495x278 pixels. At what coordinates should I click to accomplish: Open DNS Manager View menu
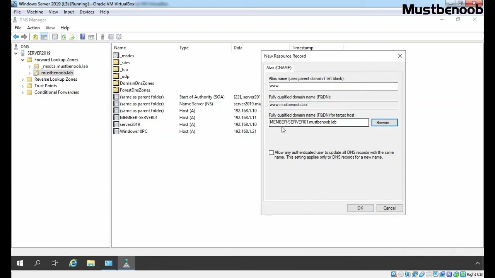click(x=50, y=28)
